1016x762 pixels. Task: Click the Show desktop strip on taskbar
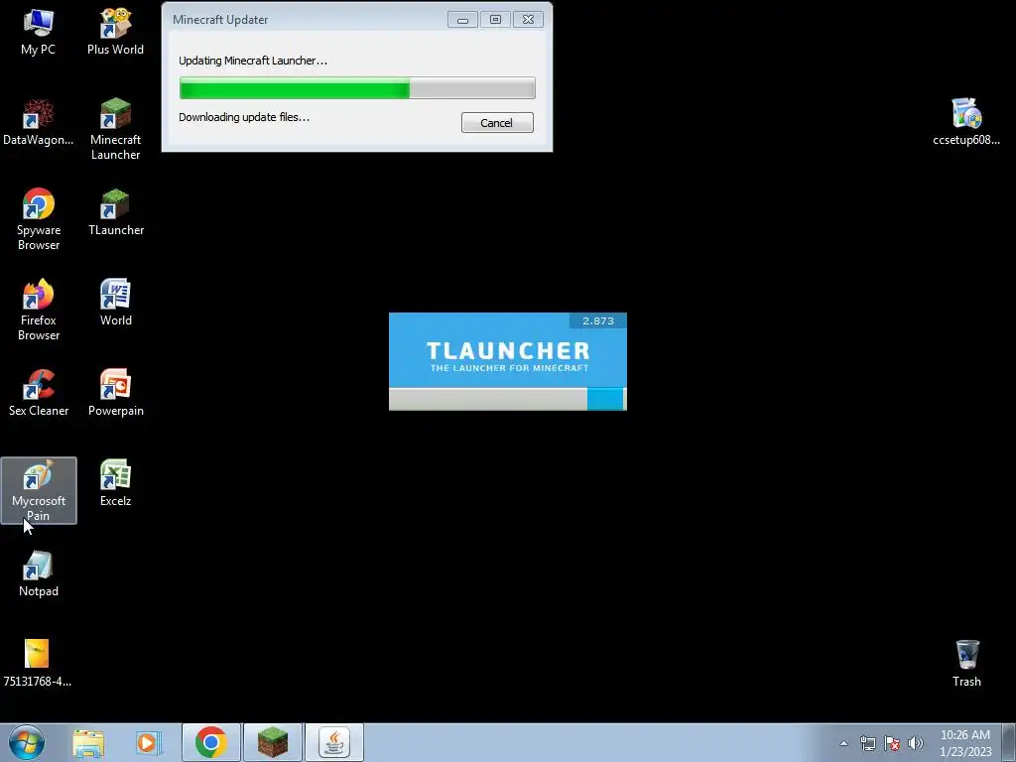pos(1009,742)
